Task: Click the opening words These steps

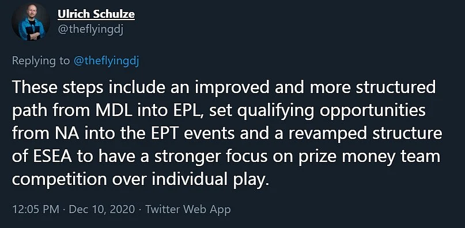Action: 48,88
